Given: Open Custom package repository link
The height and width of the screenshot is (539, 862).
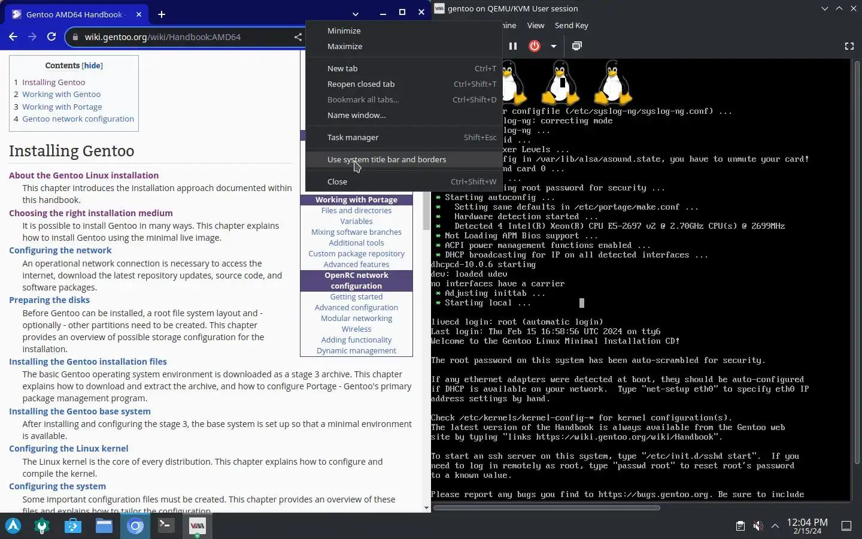Looking at the screenshot, I should click(x=356, y=253).
